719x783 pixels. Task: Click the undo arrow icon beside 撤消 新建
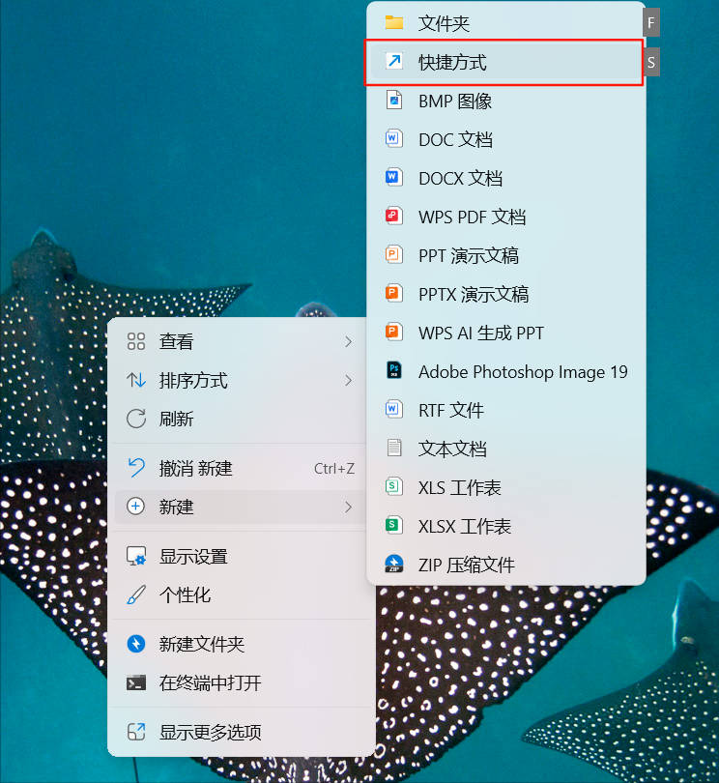[x=136, y=468]
